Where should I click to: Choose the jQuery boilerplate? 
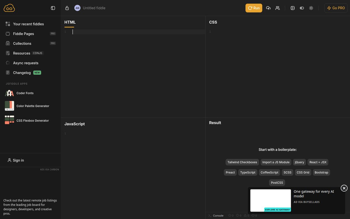300,162
